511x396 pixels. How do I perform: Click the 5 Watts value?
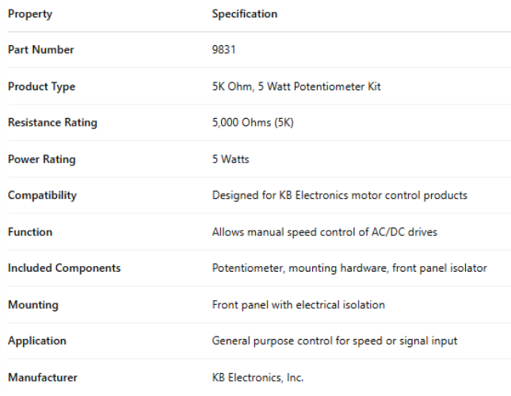point(231,159)
